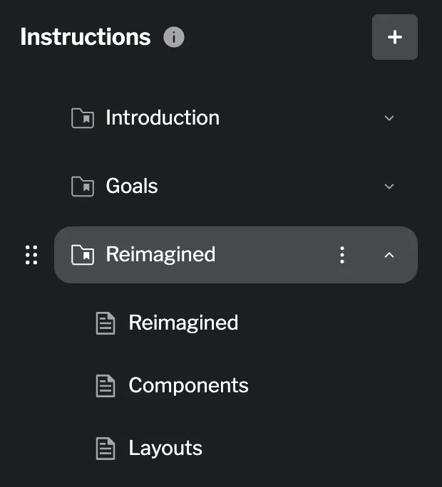442x487 pixels.
Task: Click the Introduction folder bookmark icon
Action: tap(83, 118)
